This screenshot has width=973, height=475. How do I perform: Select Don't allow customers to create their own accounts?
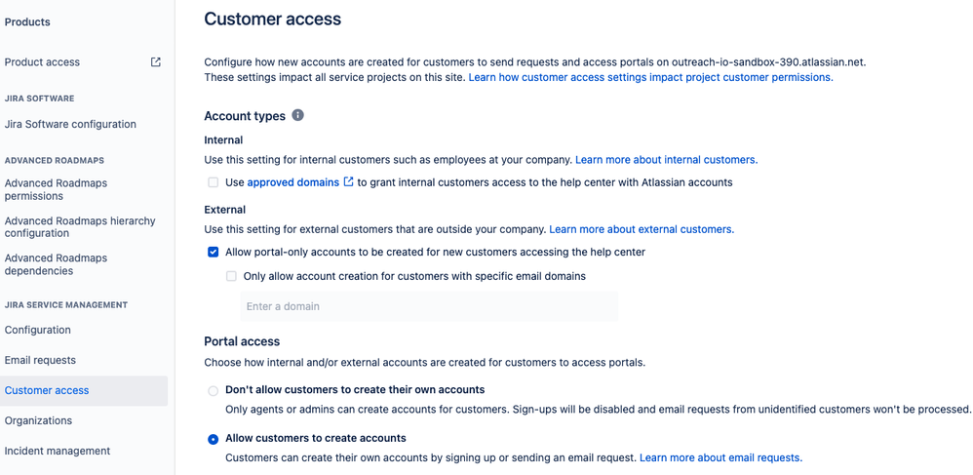[214, 390]
